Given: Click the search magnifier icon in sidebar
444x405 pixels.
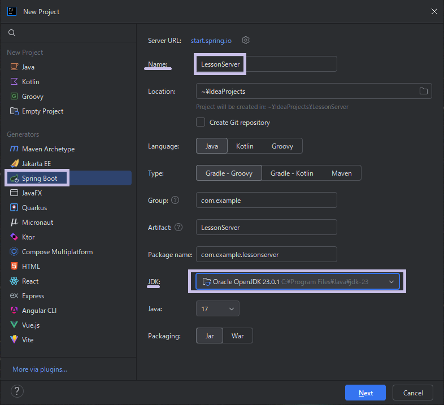Looking at the screenshot, I should pyautogui.click(x=12, y=33).
